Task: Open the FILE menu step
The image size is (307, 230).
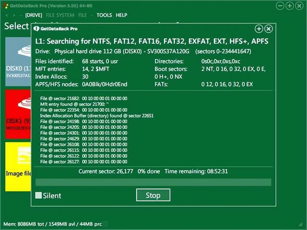Action: coord(83,15)
